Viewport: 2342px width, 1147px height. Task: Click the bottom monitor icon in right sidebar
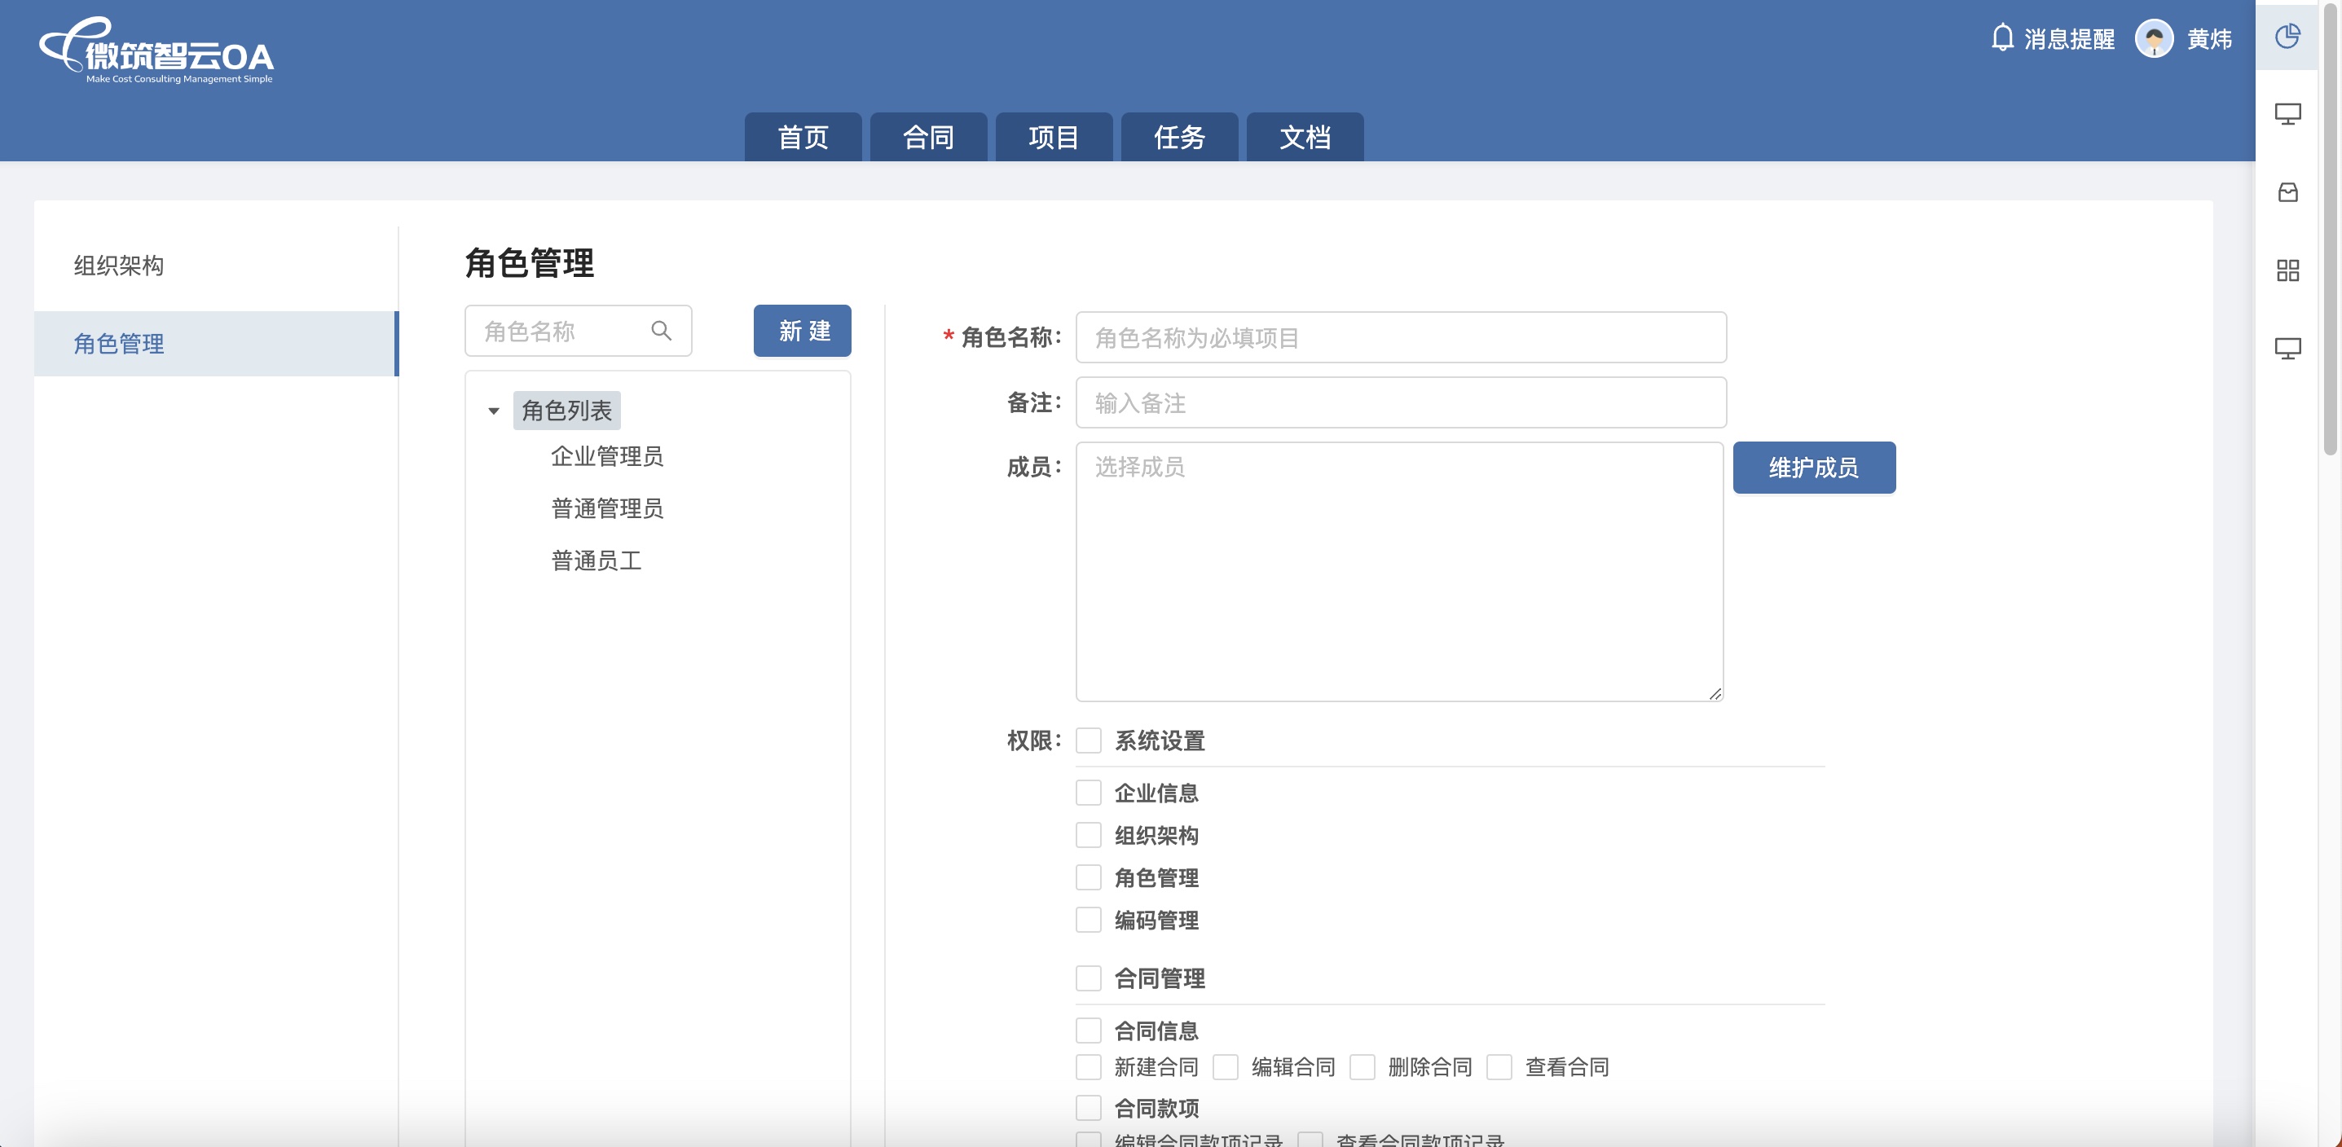[x=2287, y=349]
